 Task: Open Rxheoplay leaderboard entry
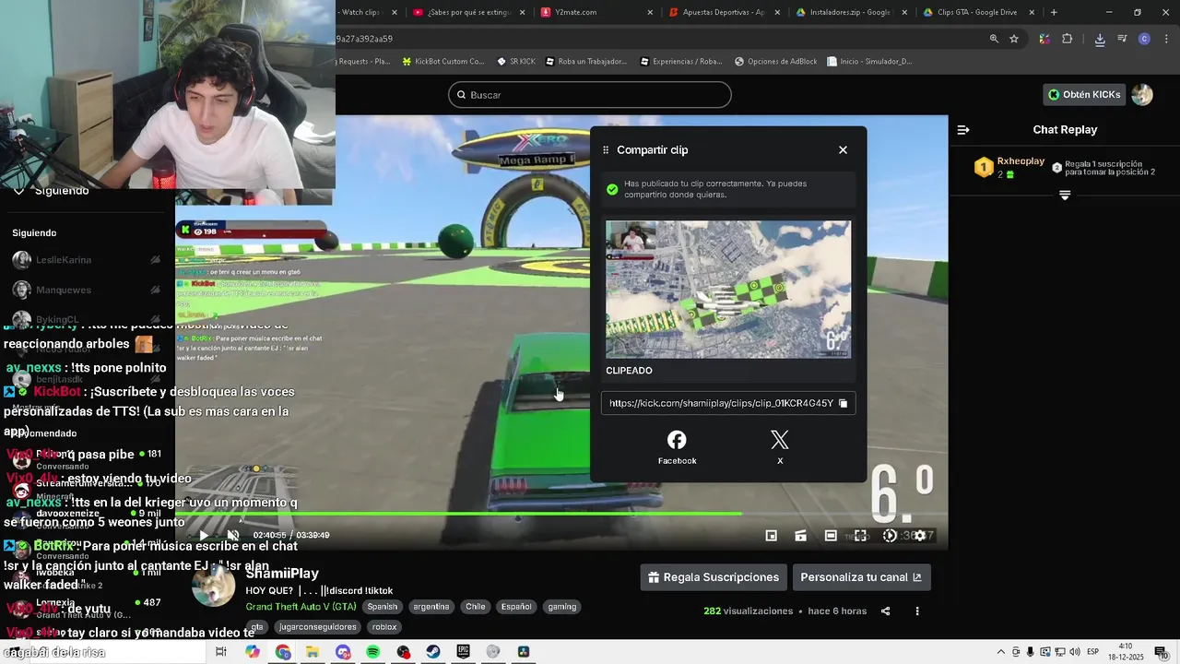pos(1011,167)
